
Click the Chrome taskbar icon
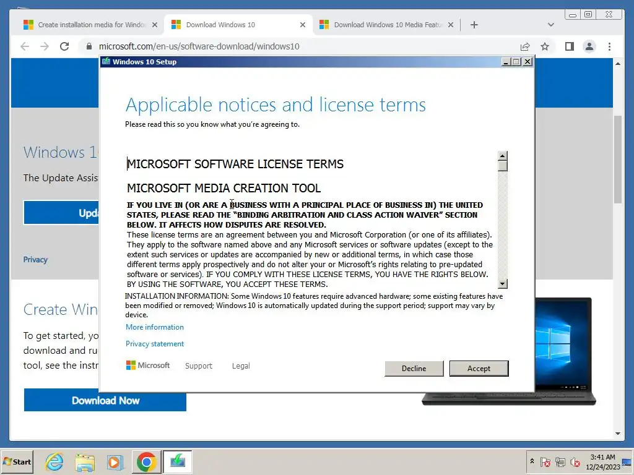tap(146, 461)
